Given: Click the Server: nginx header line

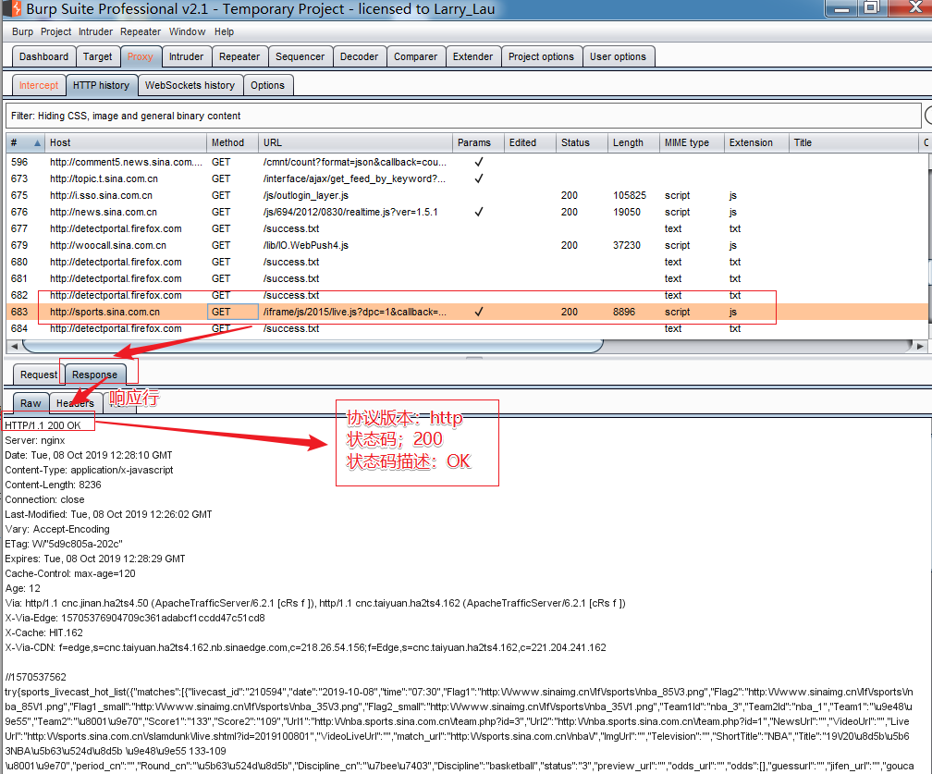Looking at the screenshot, I should point(35,440).
